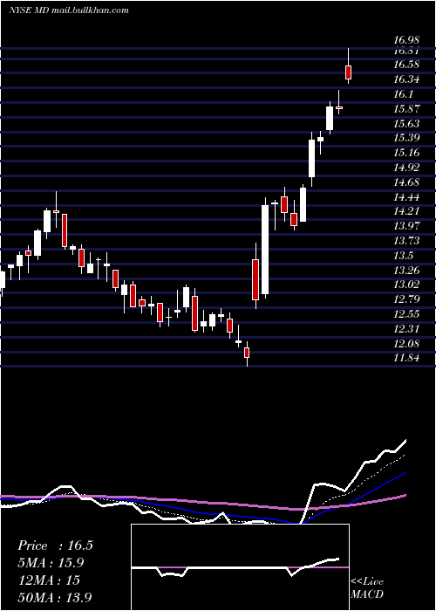Click the 16.58 price axis label

pos(406,65)
